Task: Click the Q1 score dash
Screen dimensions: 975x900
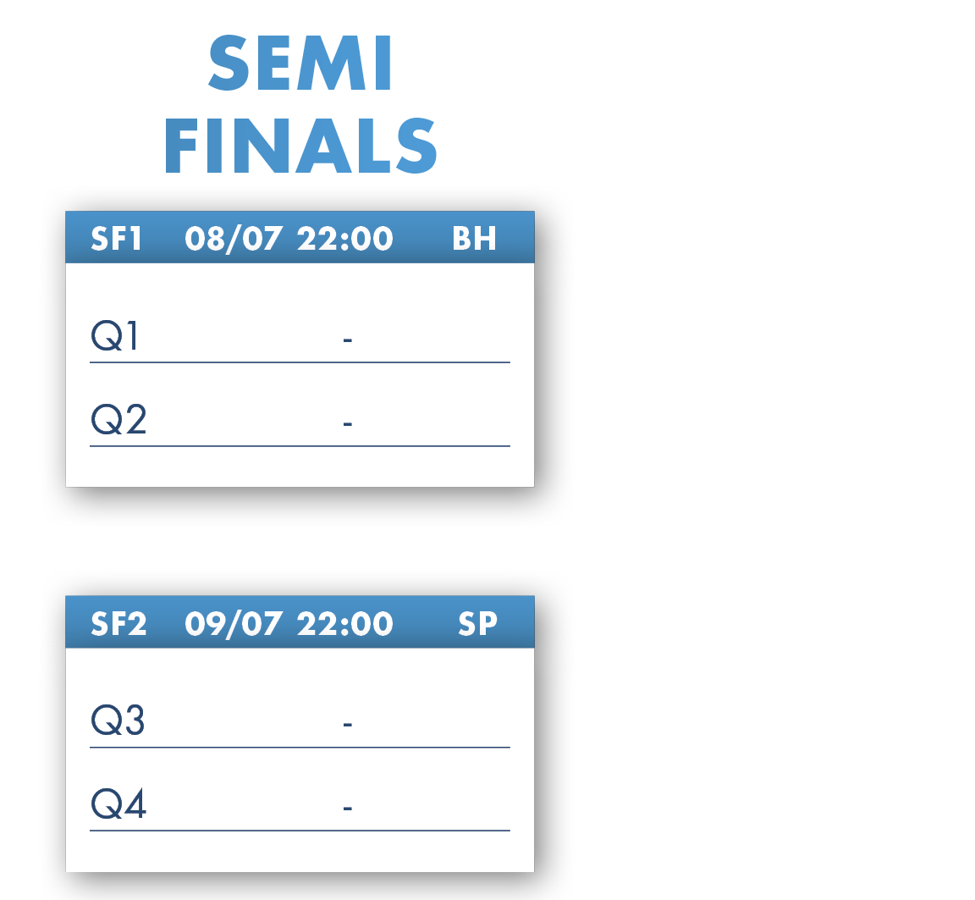Action: [x=348, y=340]
